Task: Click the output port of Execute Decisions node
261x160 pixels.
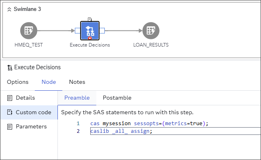Action: tap(102, 31)
